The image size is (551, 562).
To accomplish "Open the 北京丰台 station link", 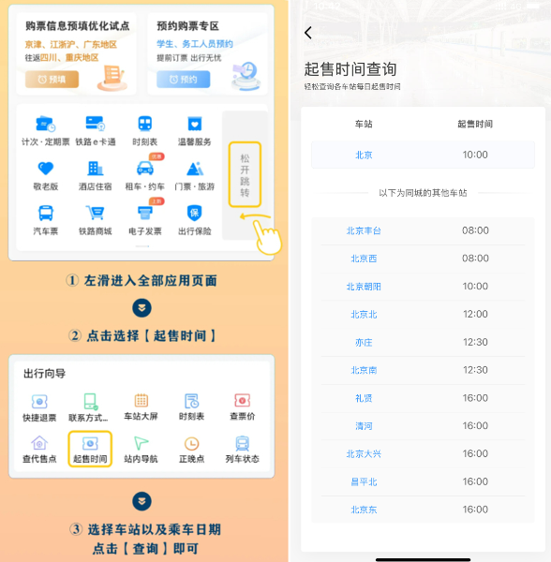I will pos(364,230).
